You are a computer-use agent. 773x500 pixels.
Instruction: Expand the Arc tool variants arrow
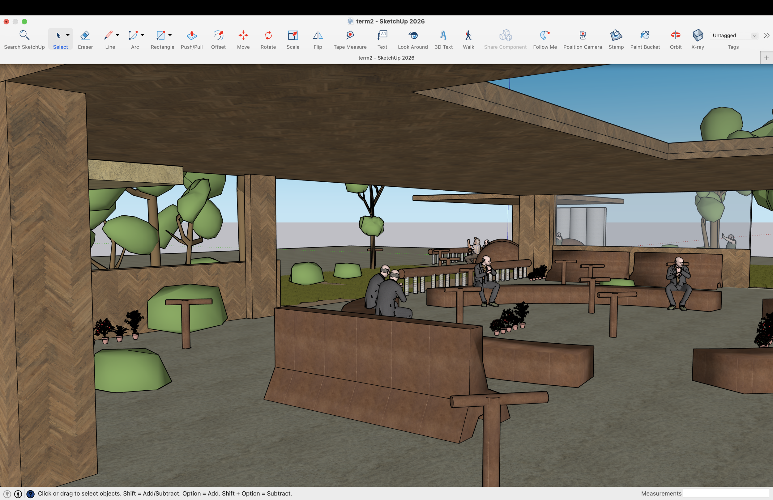pyautogui.click(x=142, y=35)
